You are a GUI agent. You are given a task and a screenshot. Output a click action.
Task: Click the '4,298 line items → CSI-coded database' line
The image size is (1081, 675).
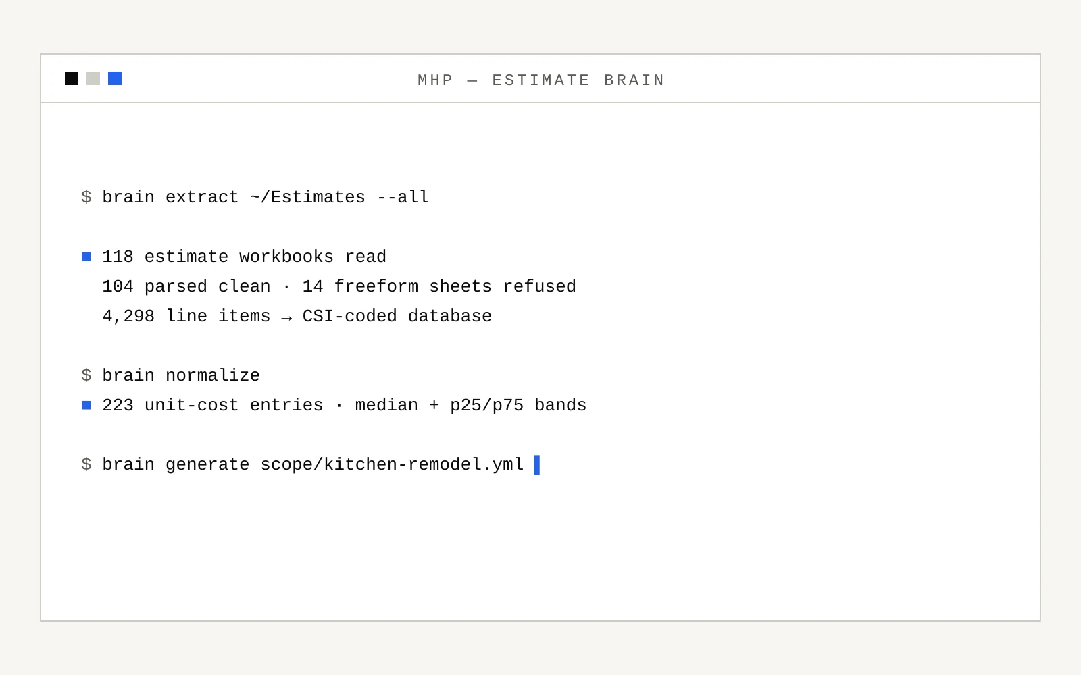point(297,316)
